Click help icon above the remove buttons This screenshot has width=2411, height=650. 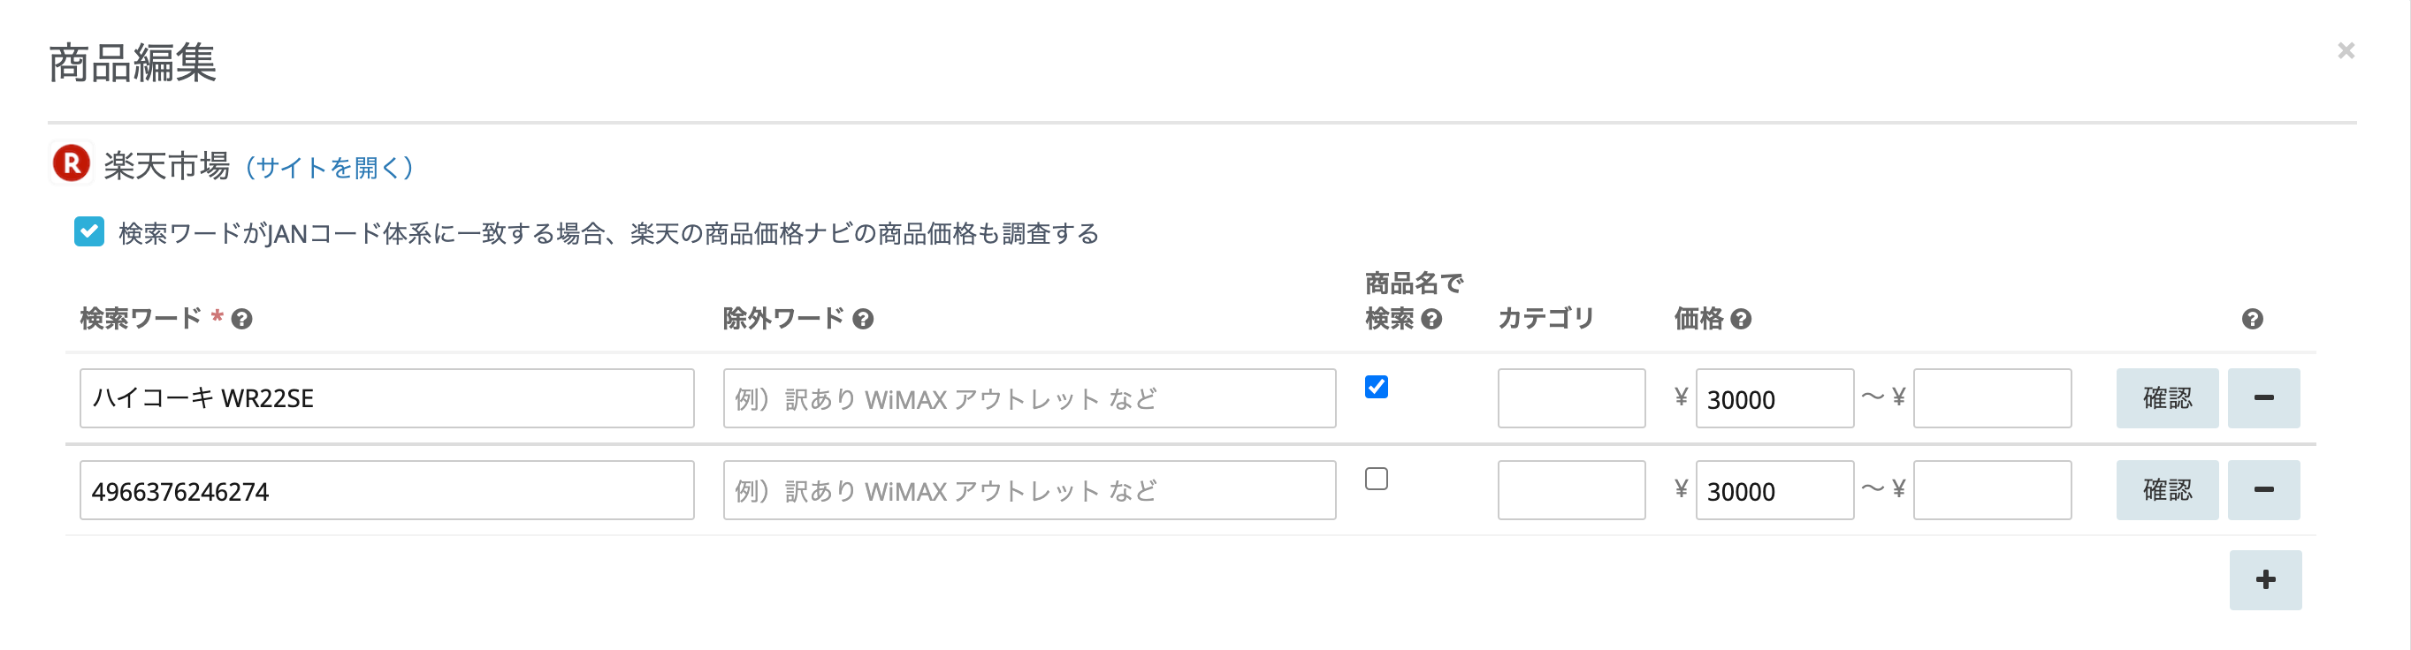tap(2252, 320)
